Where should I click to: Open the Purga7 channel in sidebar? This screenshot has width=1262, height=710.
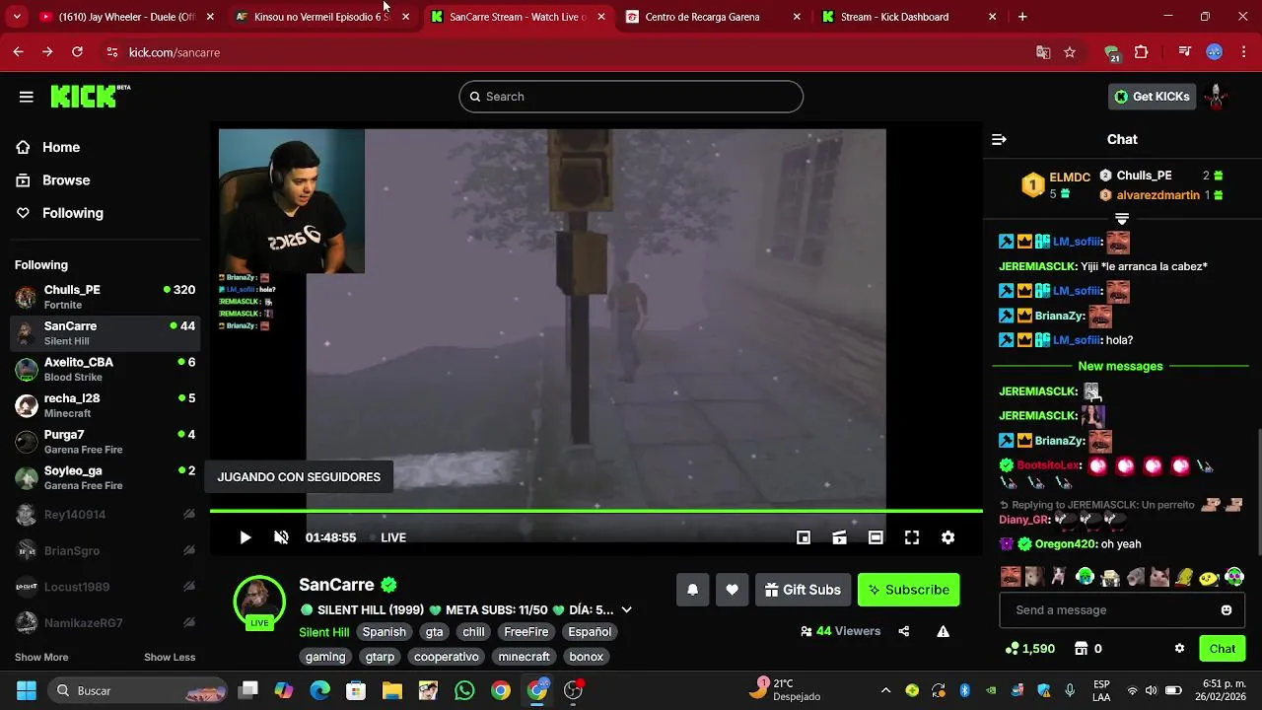coord(105,442)
